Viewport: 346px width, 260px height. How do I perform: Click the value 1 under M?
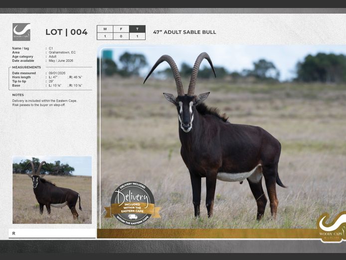pyautogui.click(x=105, y=36)
